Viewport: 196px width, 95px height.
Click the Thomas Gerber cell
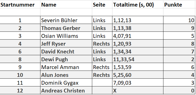pos(66,28)
